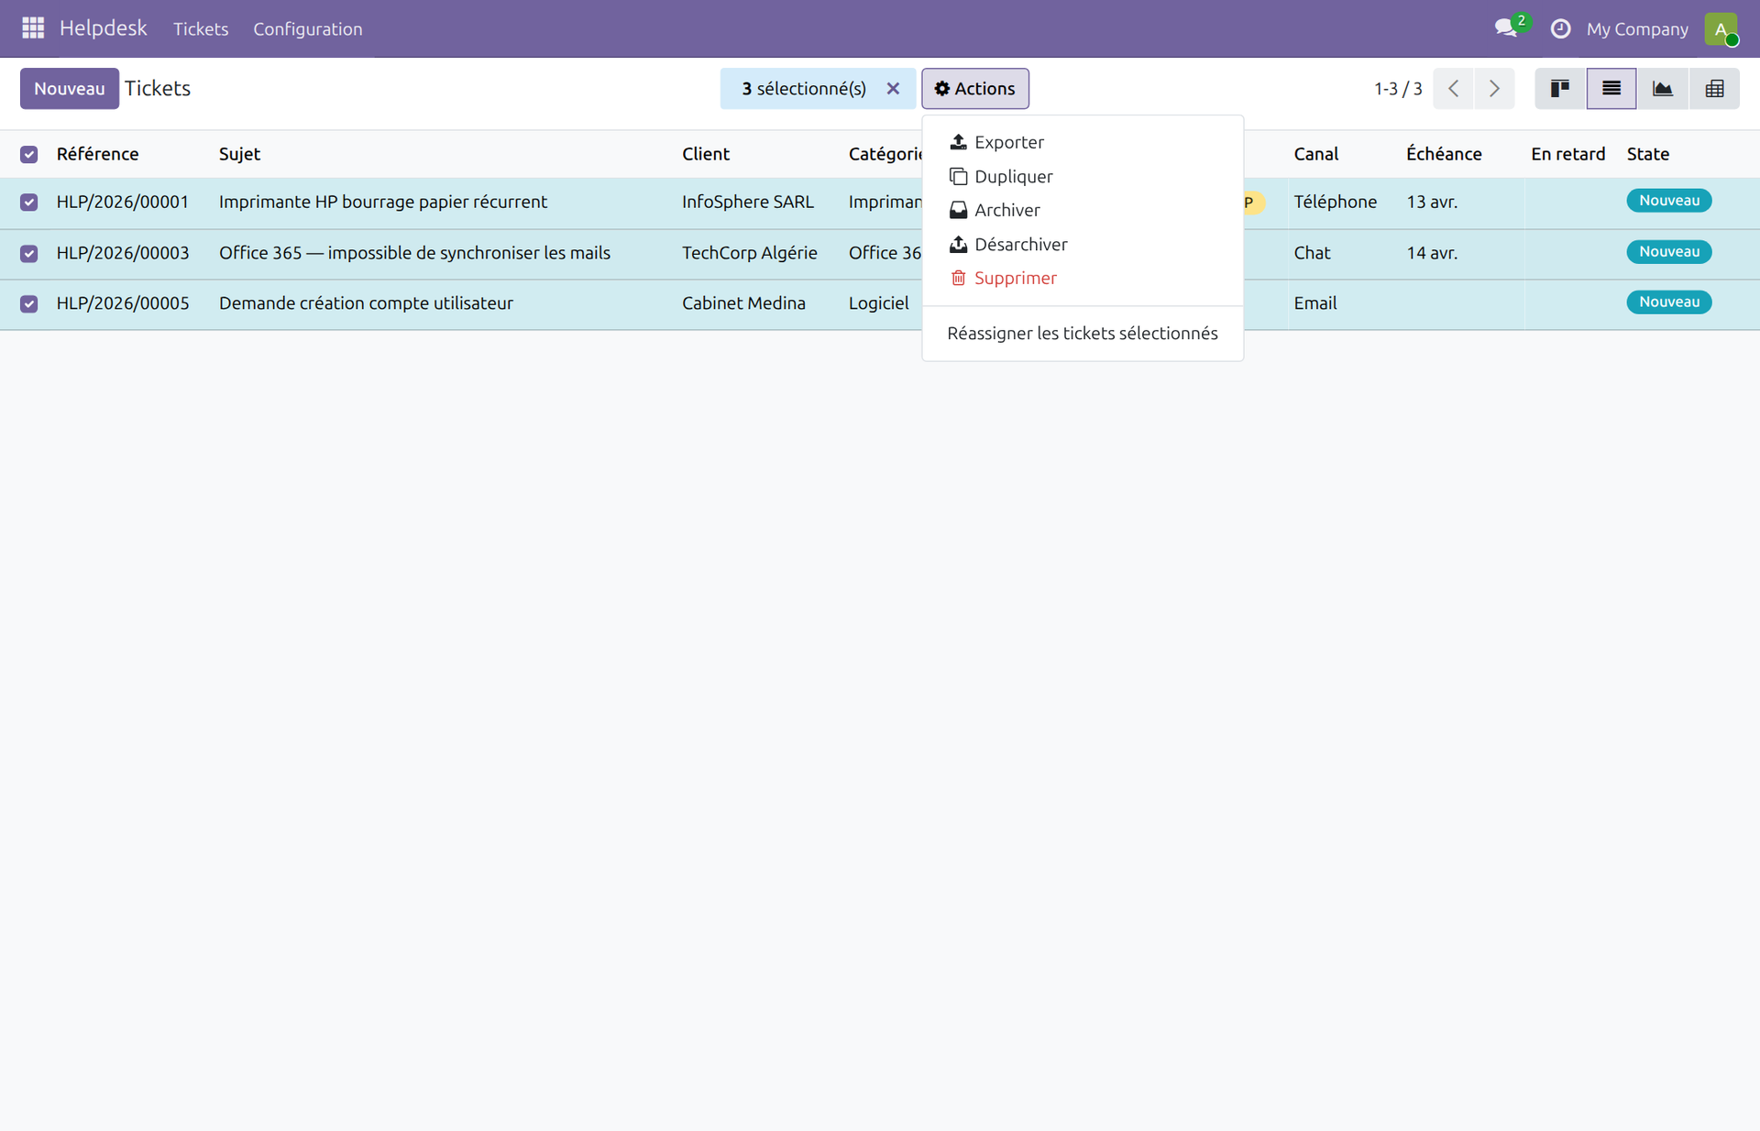Open the My Company switcher
Image resolution: width=1760 pixels, height=1131 pixels.
pyautogui.click(x=1637, y=28)
